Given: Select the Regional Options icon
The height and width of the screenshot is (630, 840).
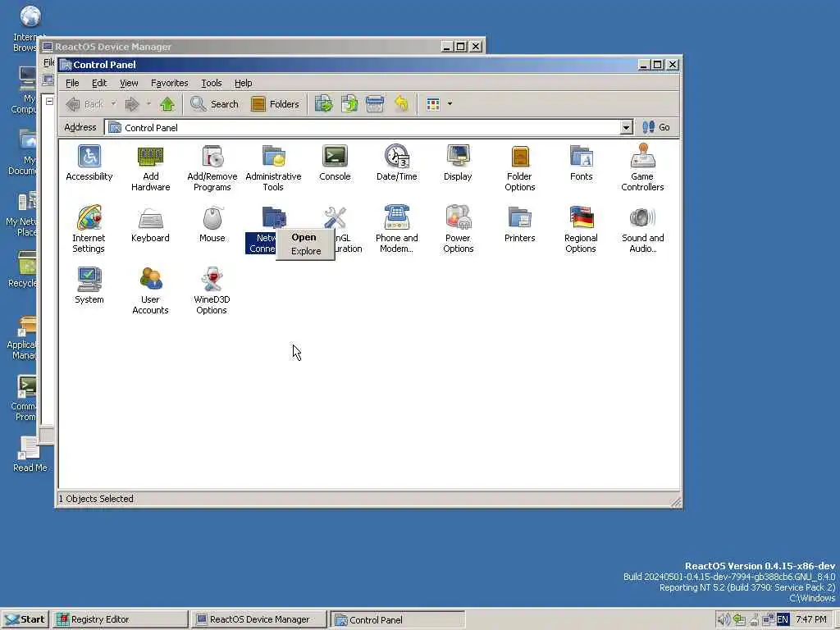Looking at the screenshot, I should click(x=582, y=230).
